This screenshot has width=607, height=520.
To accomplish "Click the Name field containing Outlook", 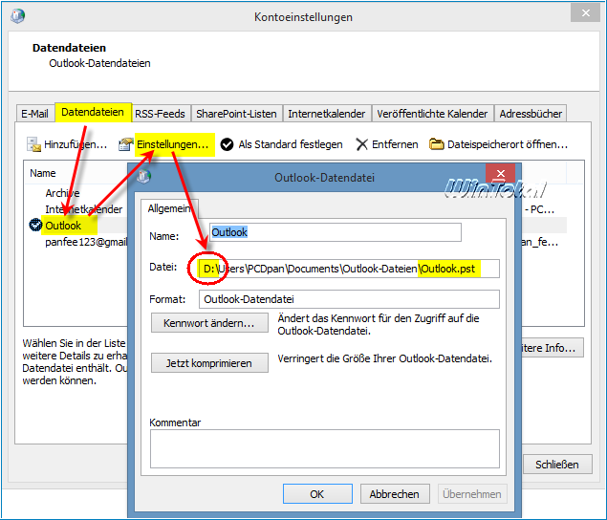I will [336, 232].
